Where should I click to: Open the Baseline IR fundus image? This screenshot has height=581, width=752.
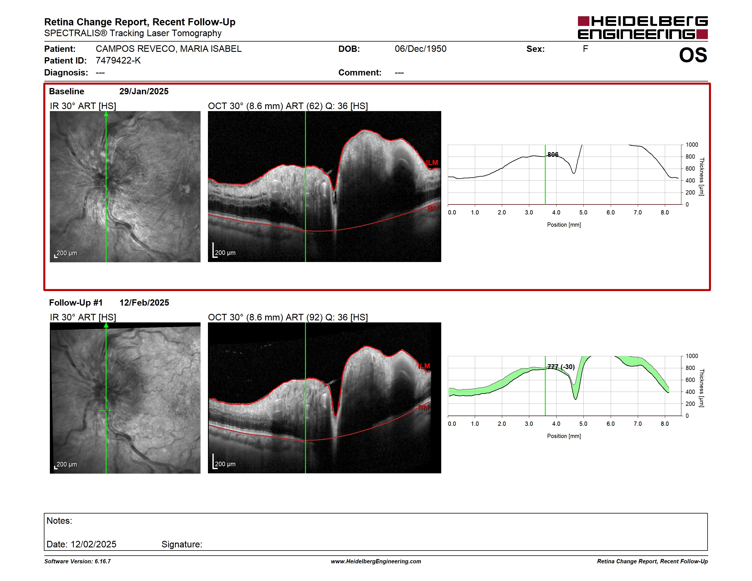coord(125,187)
